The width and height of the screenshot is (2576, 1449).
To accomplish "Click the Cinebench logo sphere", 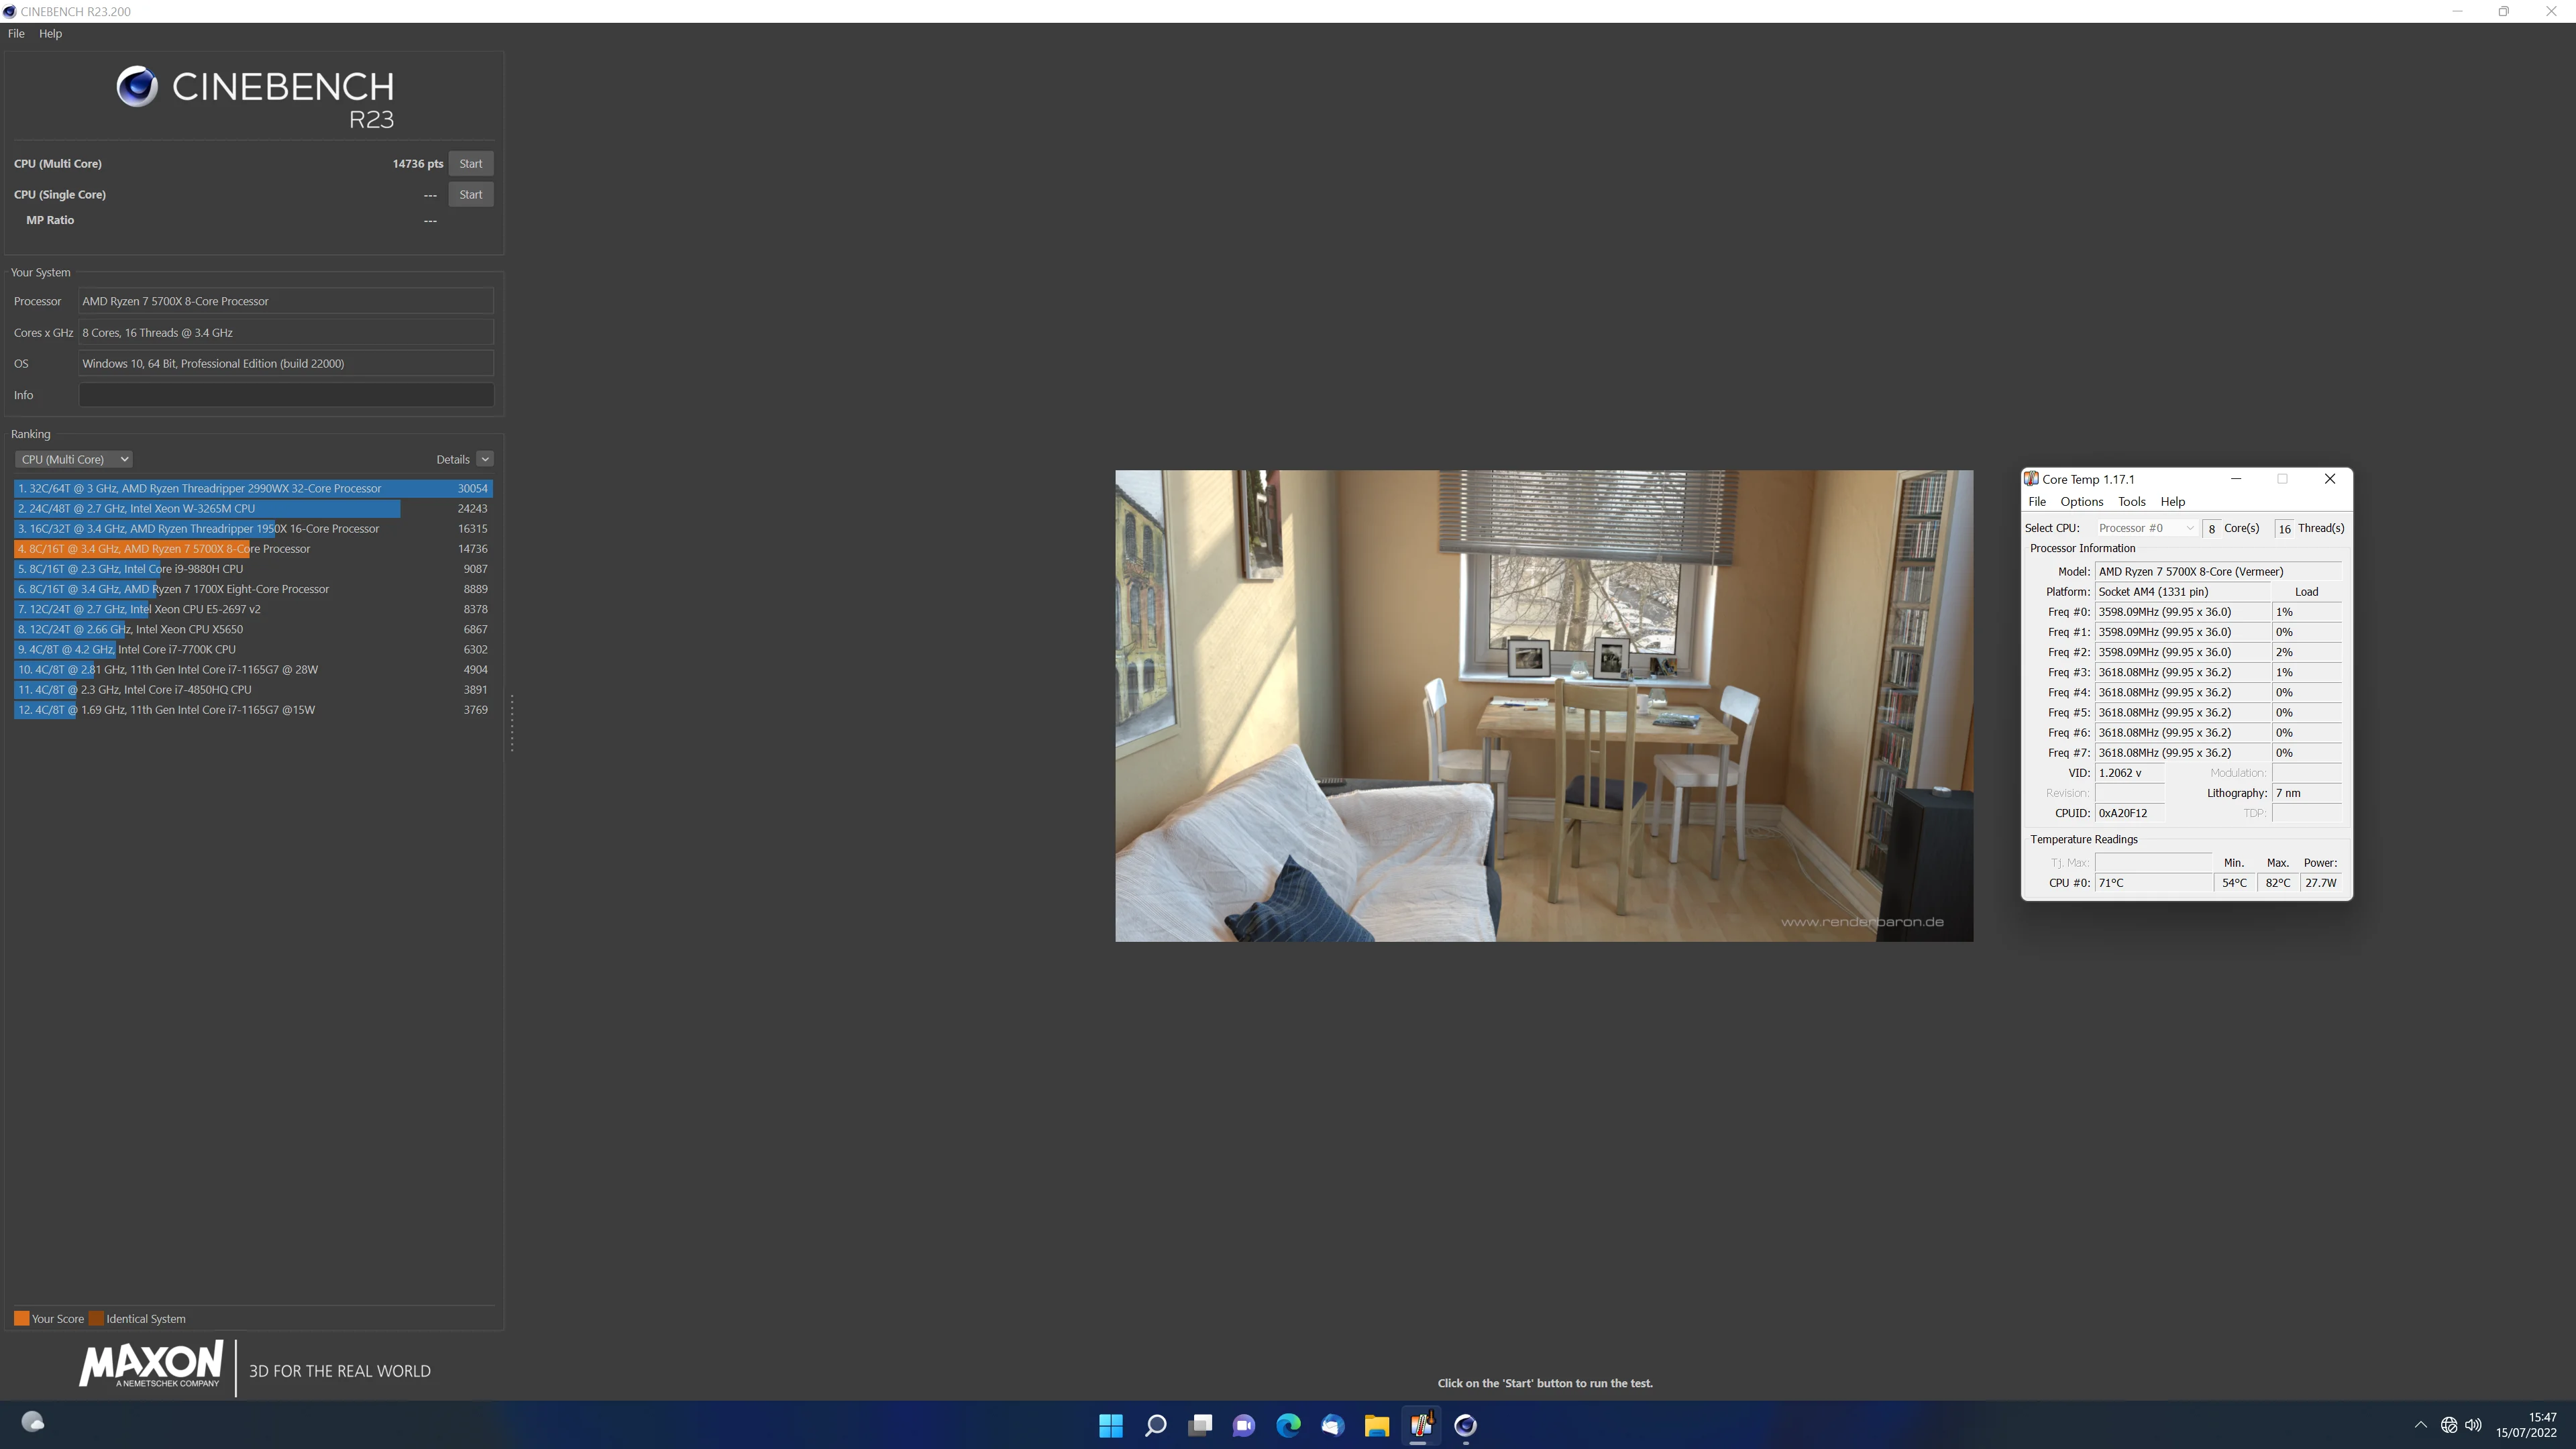I will (137, 87).
